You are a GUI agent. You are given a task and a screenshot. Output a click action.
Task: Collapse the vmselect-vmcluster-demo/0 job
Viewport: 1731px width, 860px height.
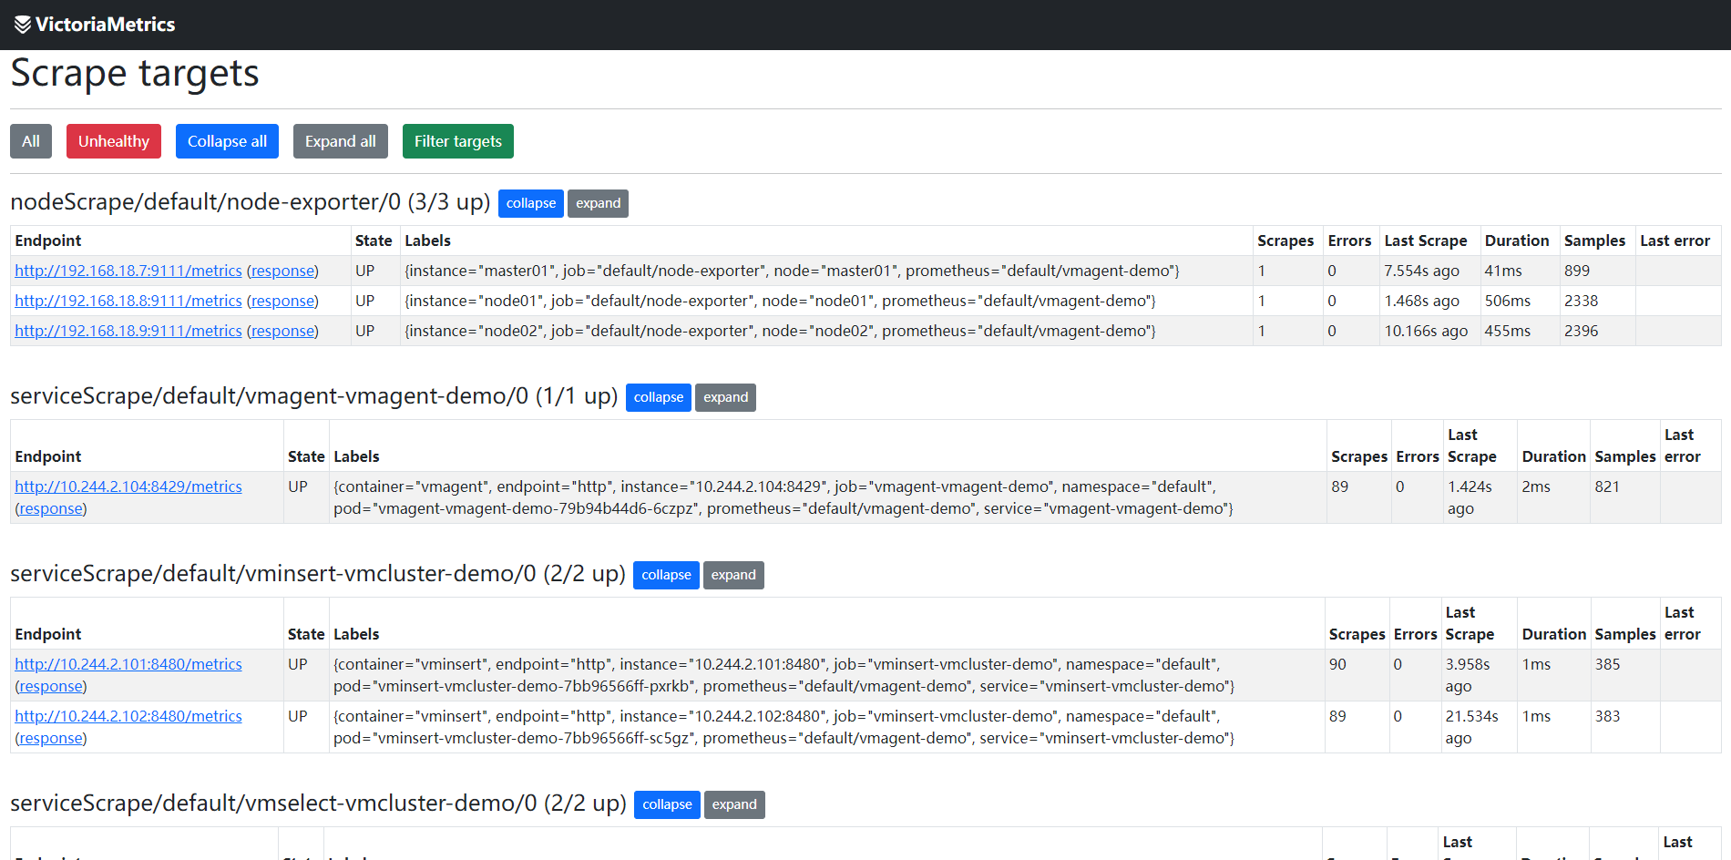coord(667,804)
